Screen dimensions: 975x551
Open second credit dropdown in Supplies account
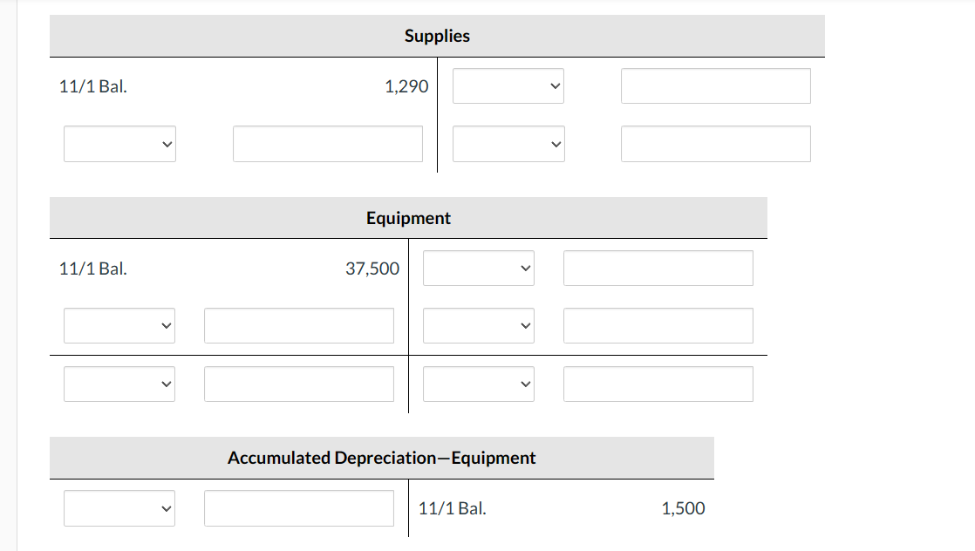tap(508, 144)
